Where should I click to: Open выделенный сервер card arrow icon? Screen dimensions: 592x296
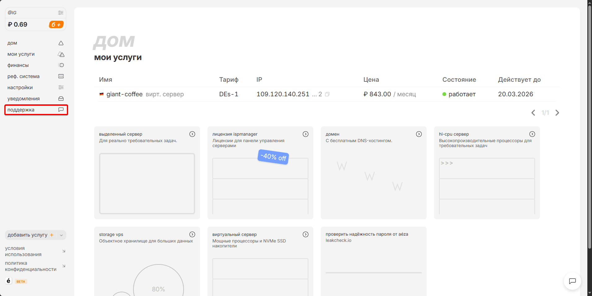pyautogui.click(x=192, y=134)
